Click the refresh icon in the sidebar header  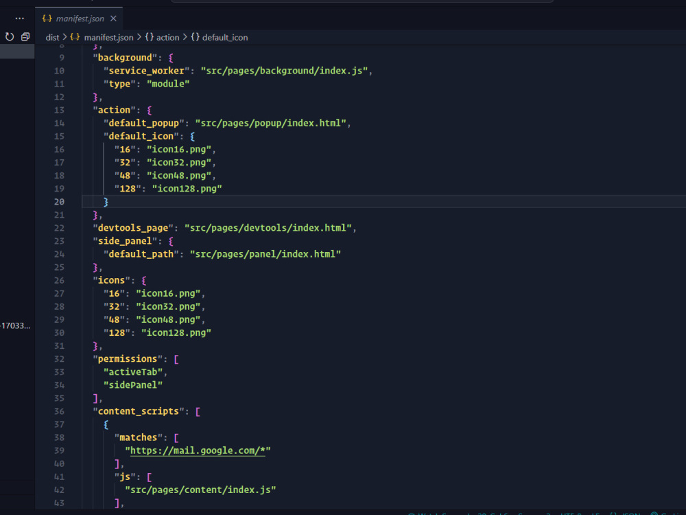coord(10,37)
